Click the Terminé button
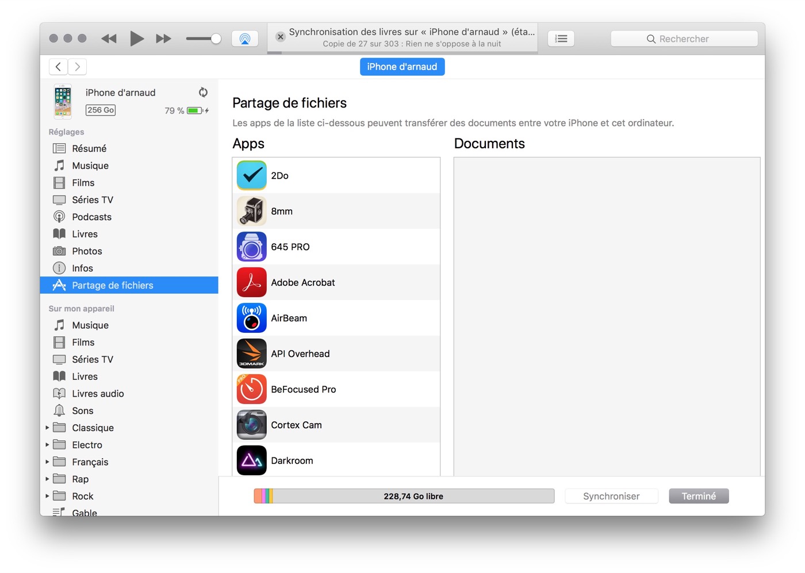The image size is (805, 573). (x=699, y=496)
